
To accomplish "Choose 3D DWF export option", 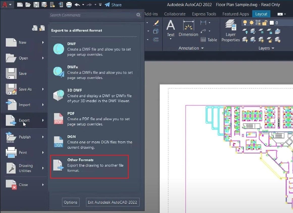I will coord(93,96).
